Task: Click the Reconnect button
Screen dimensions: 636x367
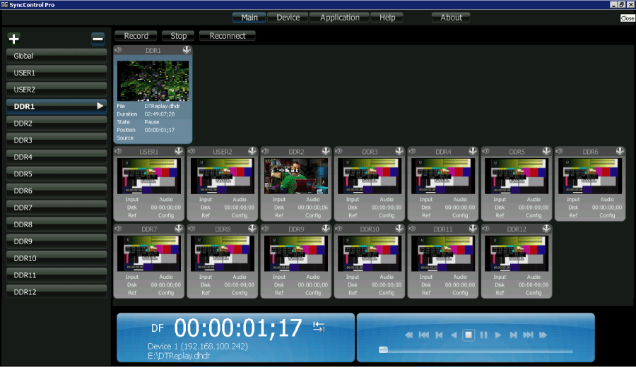Action: point(227,36)
